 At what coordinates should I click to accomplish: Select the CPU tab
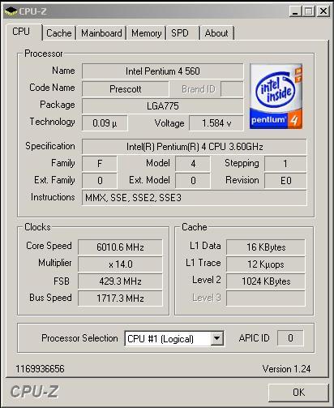point(24,32)
